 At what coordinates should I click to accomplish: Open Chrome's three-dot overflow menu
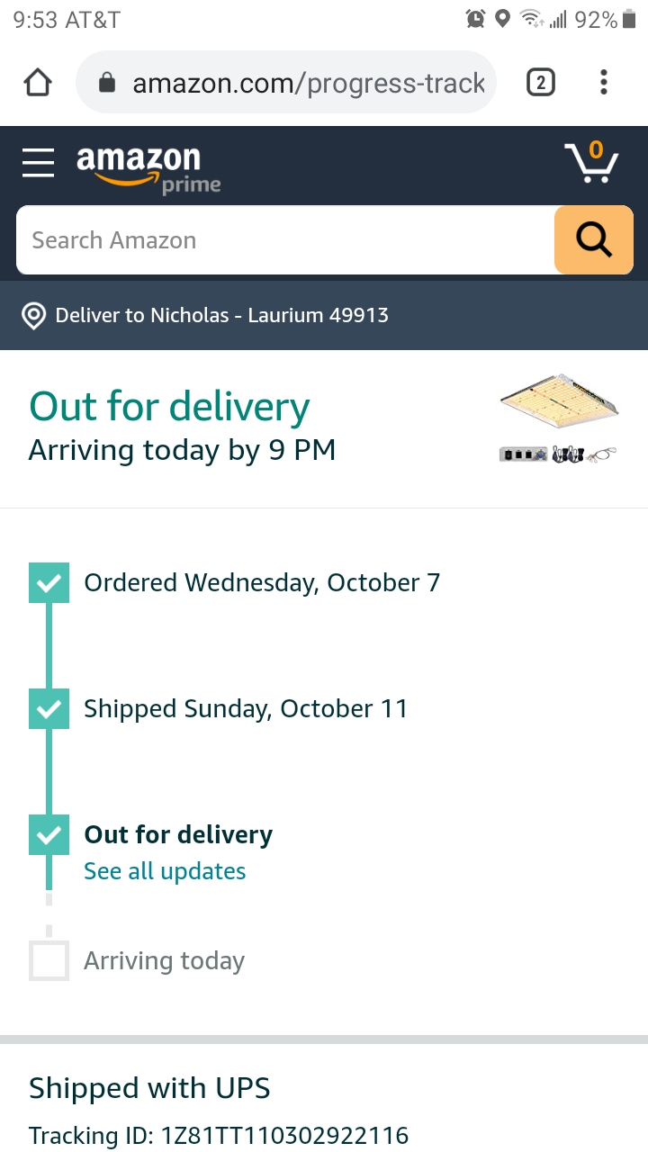pyautogui.click(x=603, y=83)
